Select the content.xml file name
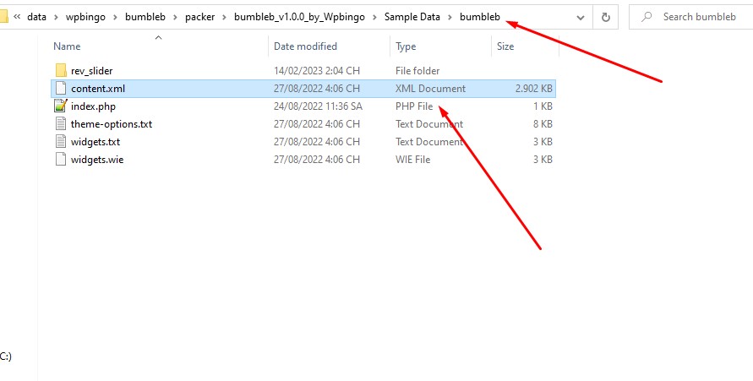This screenshot has width=753, height=381. pyautogui.click(x=98, y=89)
